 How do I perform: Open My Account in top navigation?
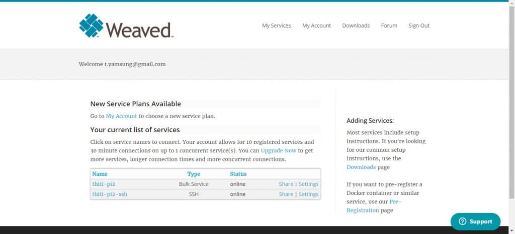coord(316,26)
